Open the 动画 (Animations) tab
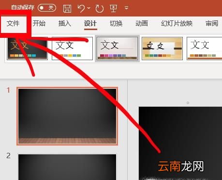The image size is (222, 180). tap(142, 23)
